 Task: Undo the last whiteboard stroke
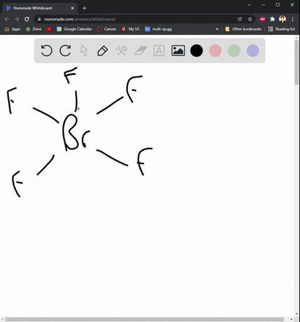46,51
